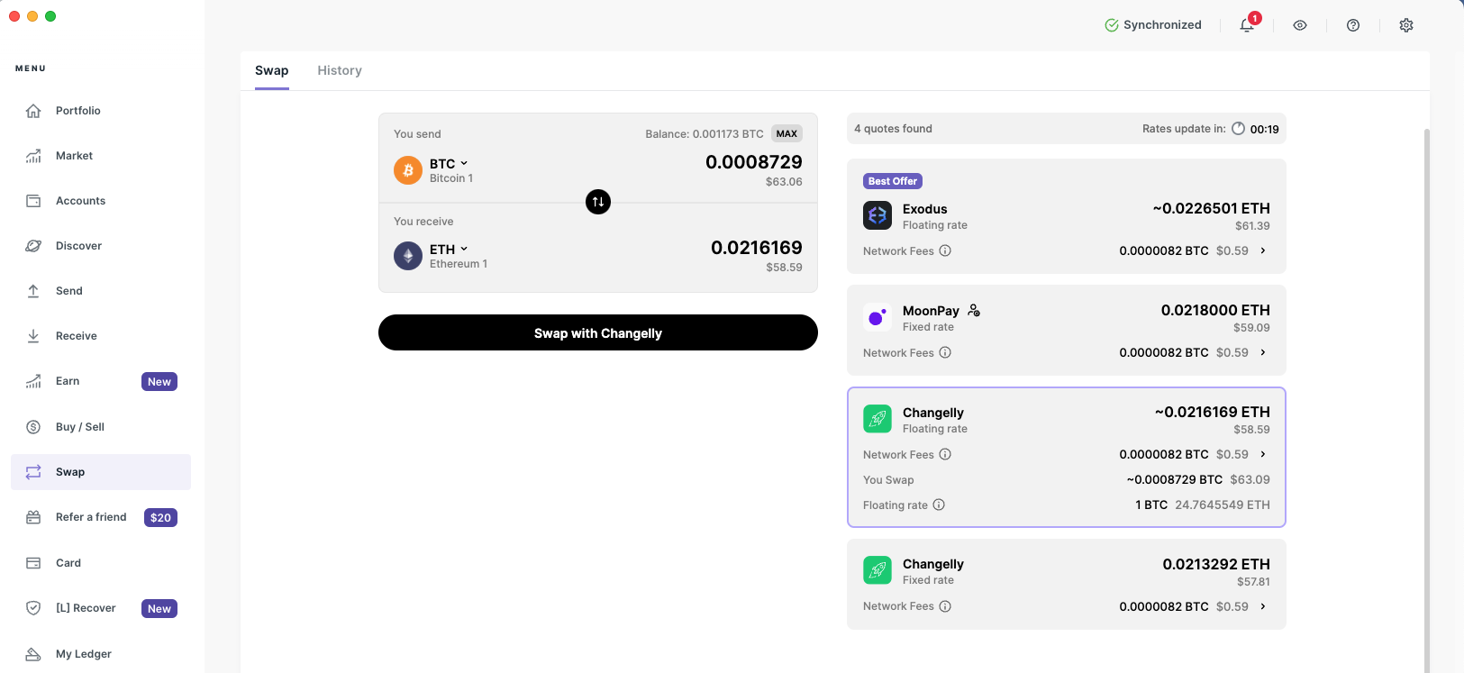Click the send amount field 0.0008729

[753, 162]
